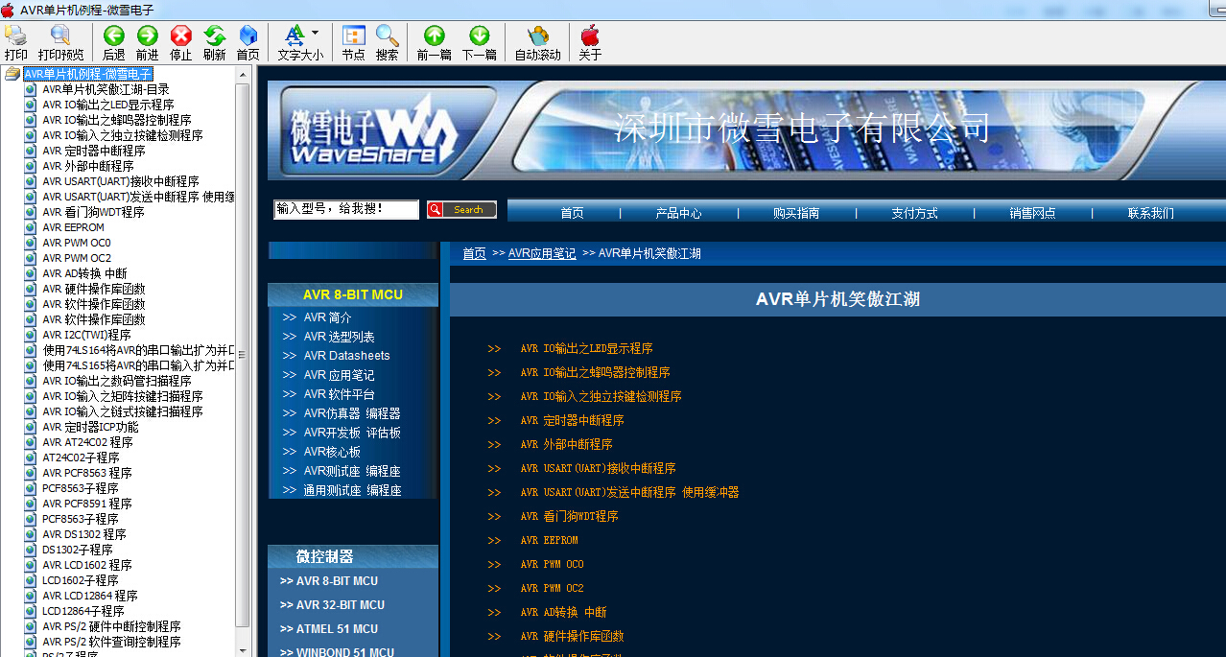This screenshot has height=657, width=1226.
Task: Select AVR 定时器ICP功能 in the tree
Action: pos(90,427)
